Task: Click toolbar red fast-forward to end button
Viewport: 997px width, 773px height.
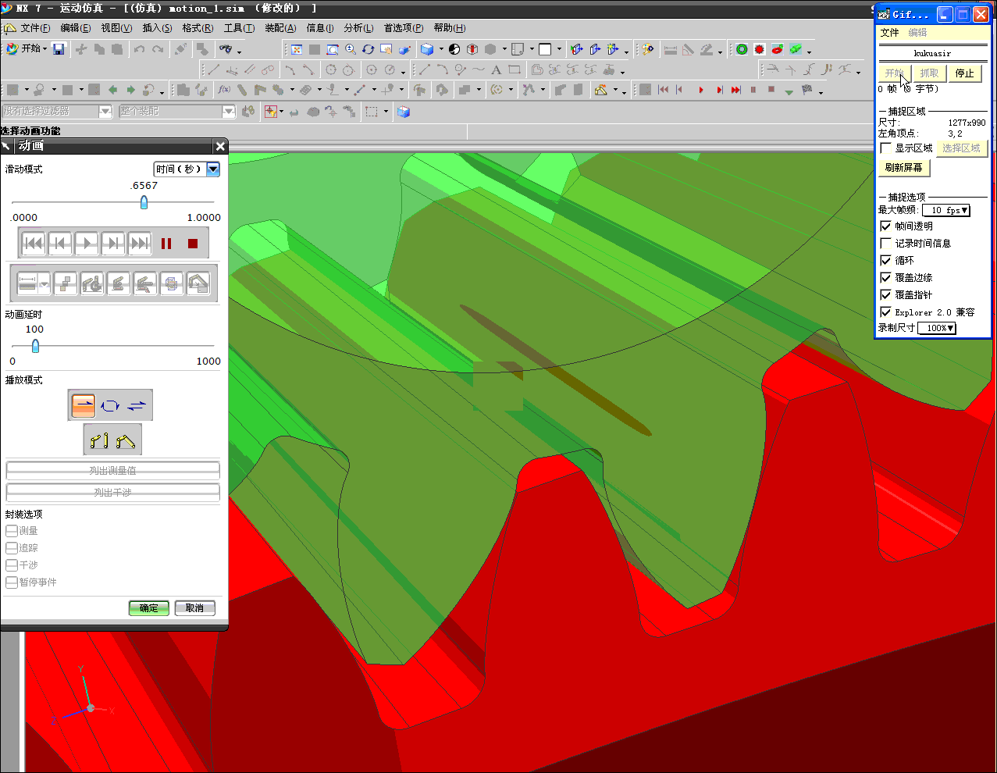Action: coord(735,90)
